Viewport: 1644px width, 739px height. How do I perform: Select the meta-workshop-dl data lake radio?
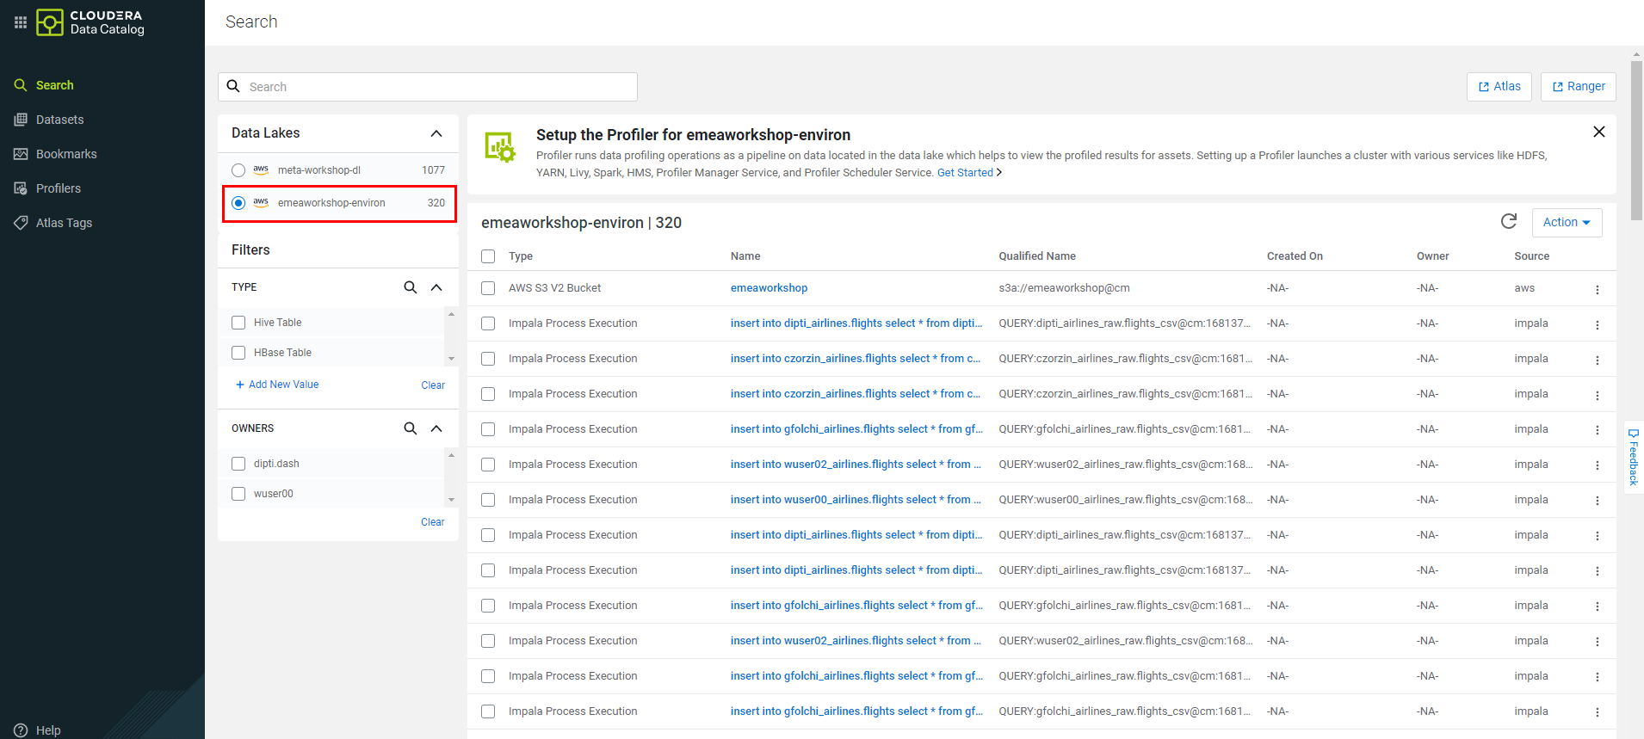(238, 170)
